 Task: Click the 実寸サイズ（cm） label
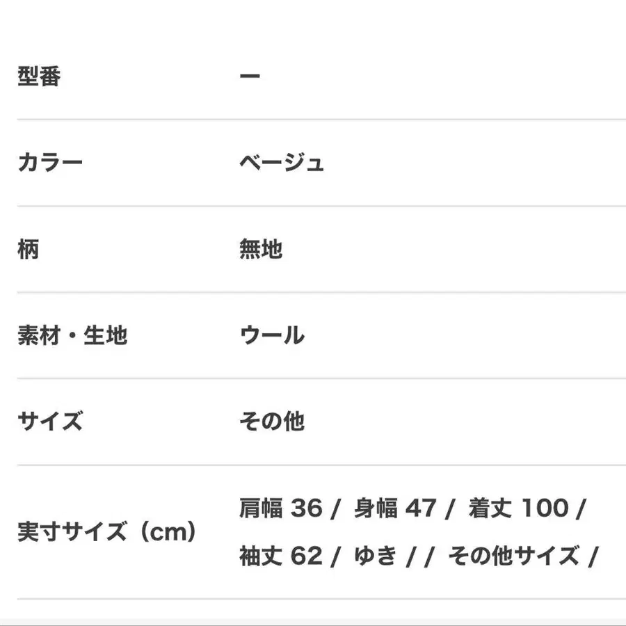tap(106, 533)
